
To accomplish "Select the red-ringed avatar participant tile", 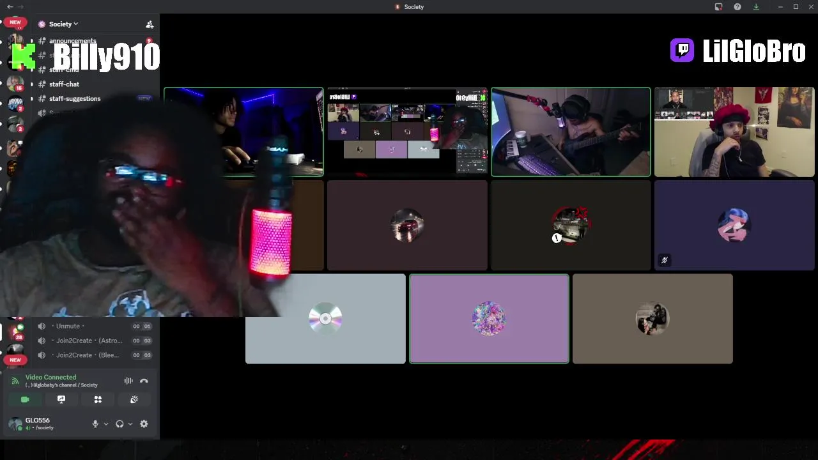I will pyautogui.click(x=571, y=226).
